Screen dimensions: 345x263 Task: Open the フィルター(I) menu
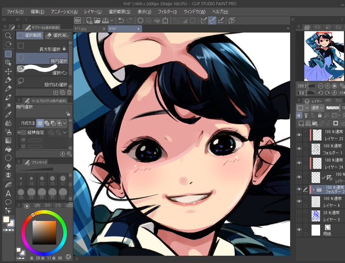[x=167, y=12]
